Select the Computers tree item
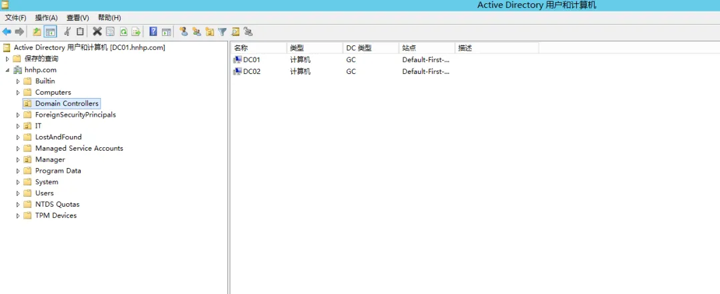The image size is (720, 294). [53, 93]
